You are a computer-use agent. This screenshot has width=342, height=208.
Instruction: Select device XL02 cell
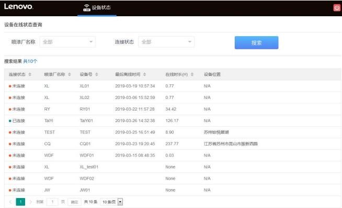[84, 97]
